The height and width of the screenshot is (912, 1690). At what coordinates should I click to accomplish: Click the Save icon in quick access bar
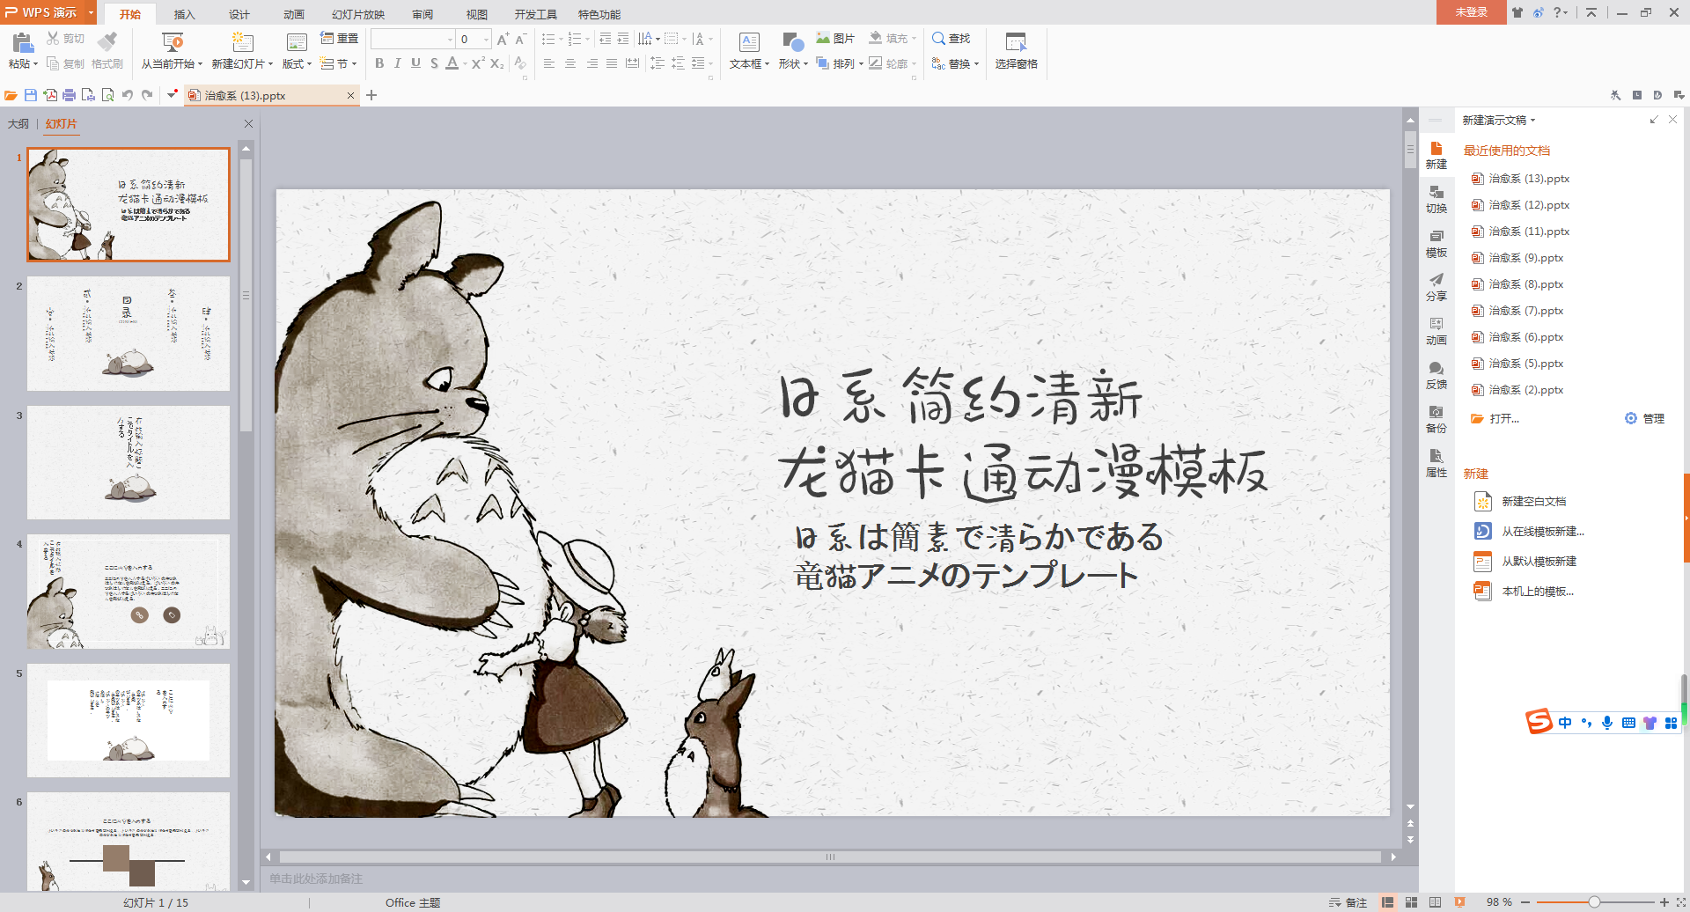(31, 95)
